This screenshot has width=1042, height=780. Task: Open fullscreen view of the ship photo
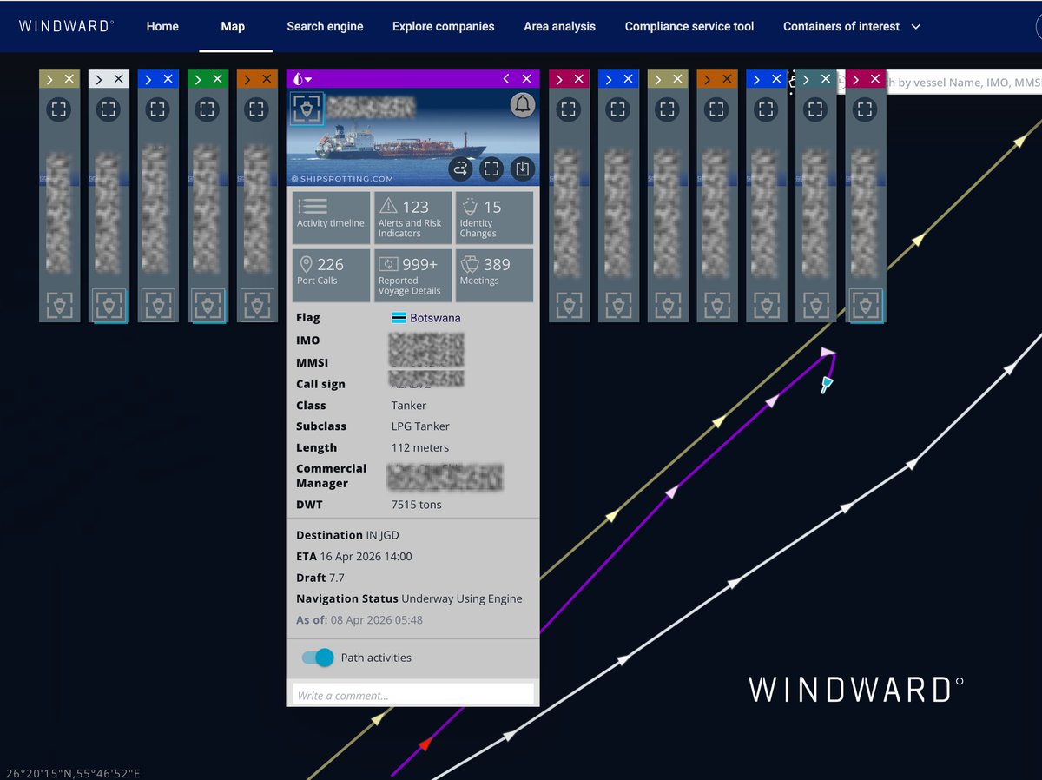491,169
